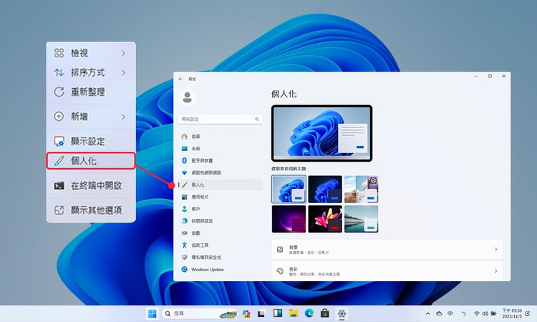The height and width of the screenshot is (322, 537).
Task: Expand the 檢視 submenu arrow
Action: click(x=123, y=53)
